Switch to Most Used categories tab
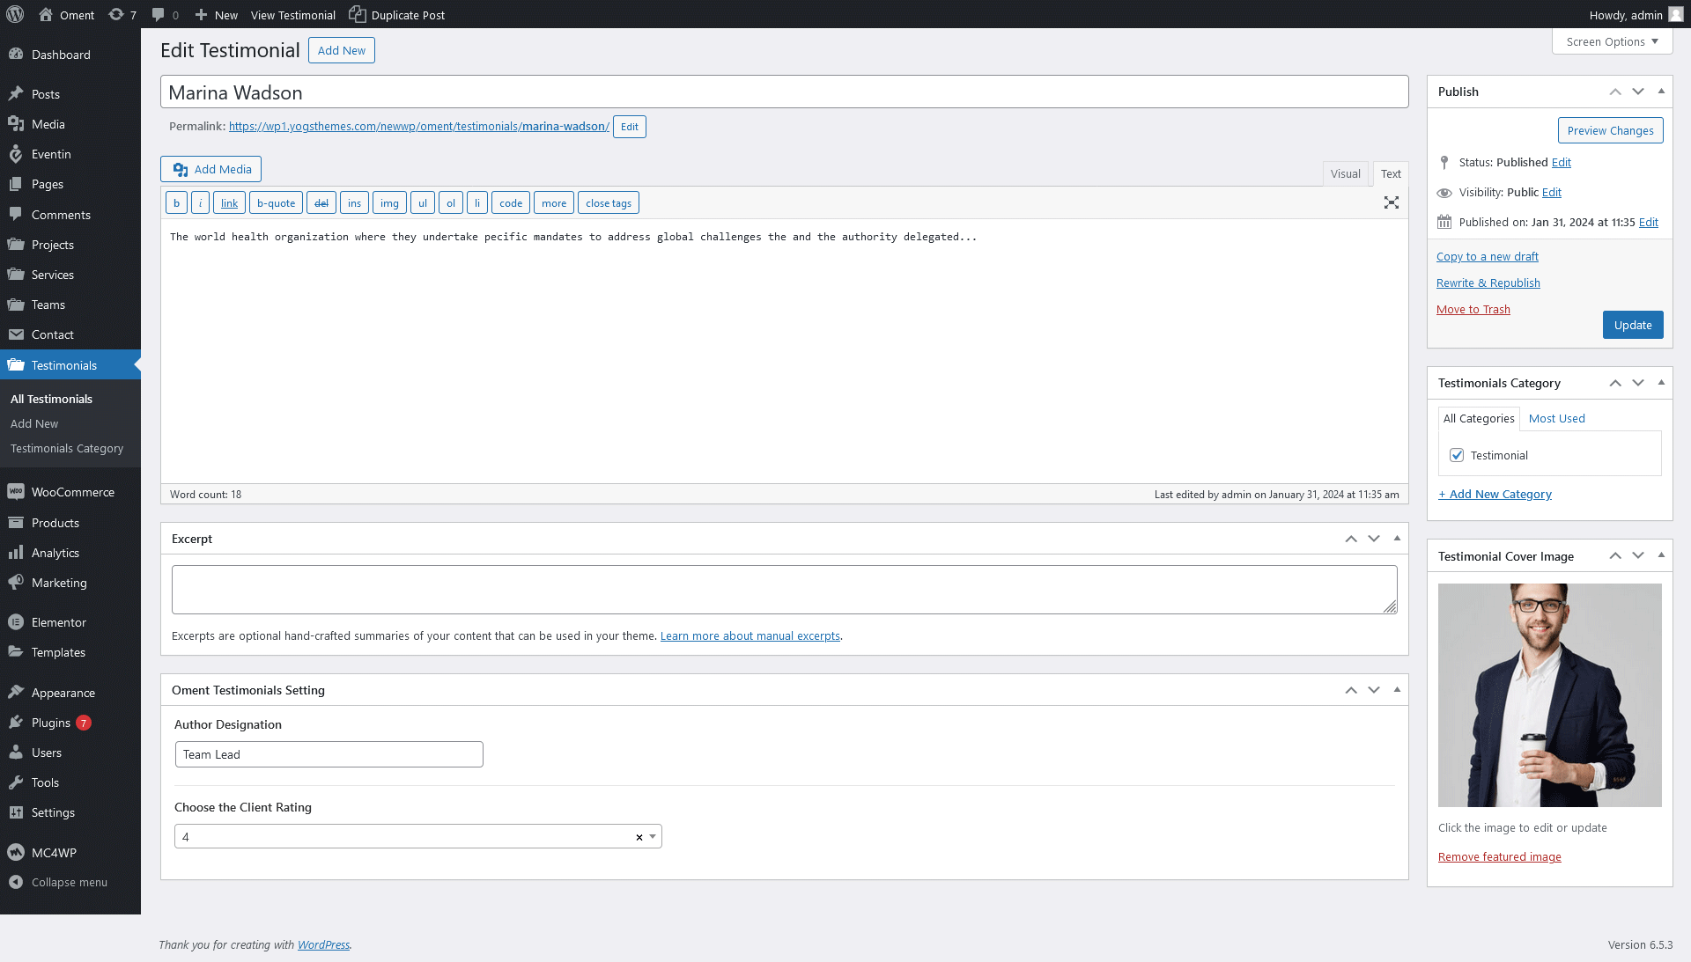This screenshot has width=1691, height=962. [1556, 418]
